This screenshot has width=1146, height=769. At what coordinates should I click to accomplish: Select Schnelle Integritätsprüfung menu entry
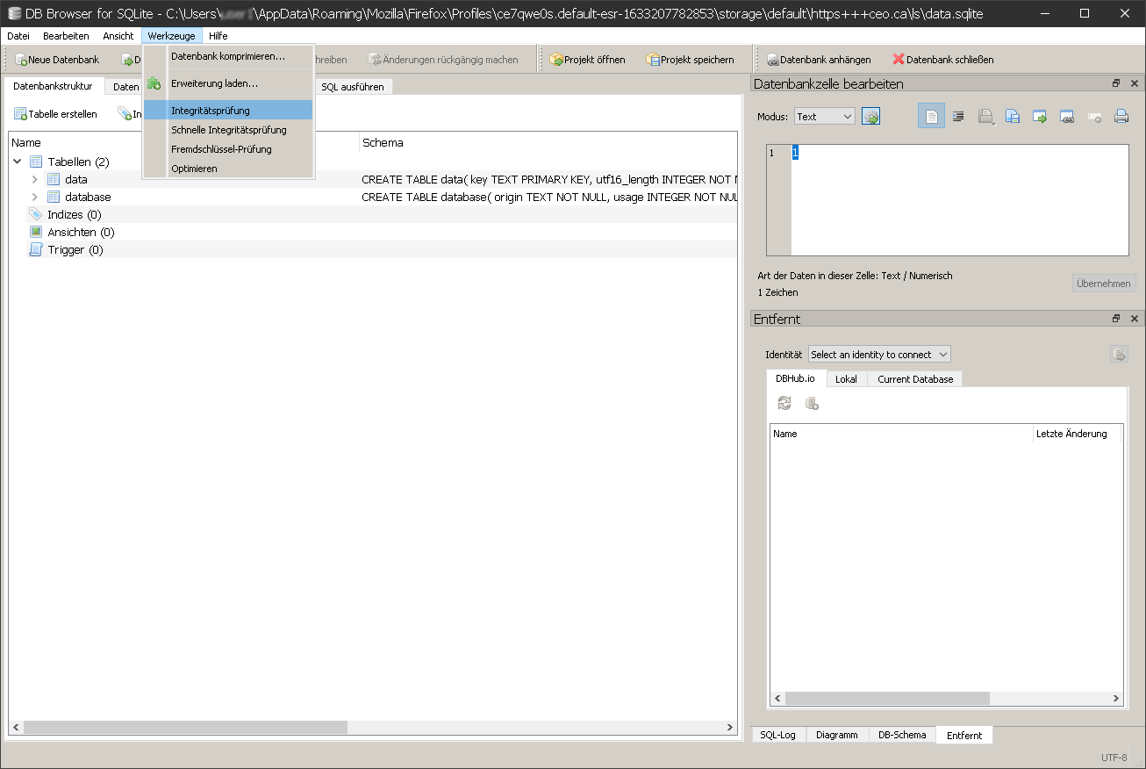coord(228,130)
